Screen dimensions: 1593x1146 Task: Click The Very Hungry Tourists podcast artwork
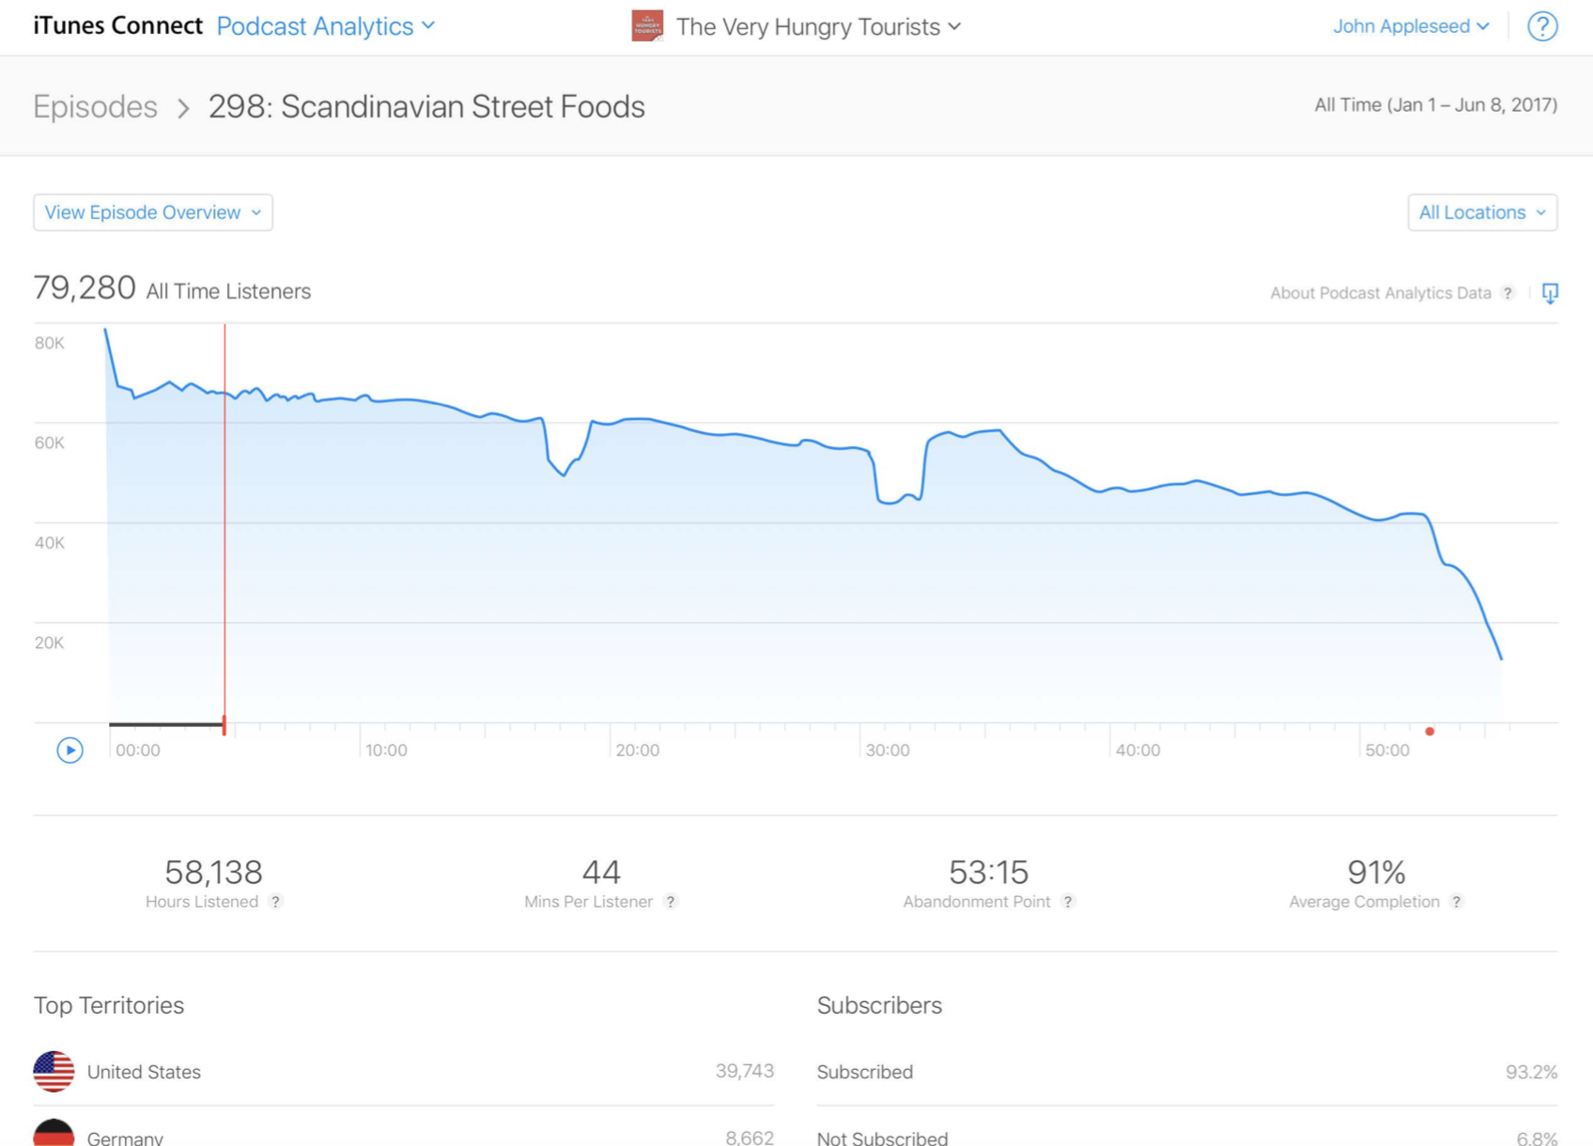647,26
